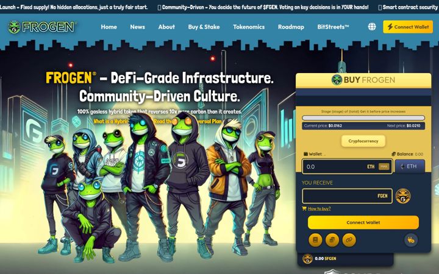This screenshot has width=439, height=274.
Task: Click the shopping cart icon near How to buy
Action: pyautogui.click(x=304, y=208)
